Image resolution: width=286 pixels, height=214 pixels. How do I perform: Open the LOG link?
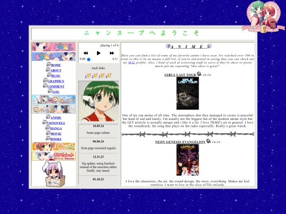(56, 92)
